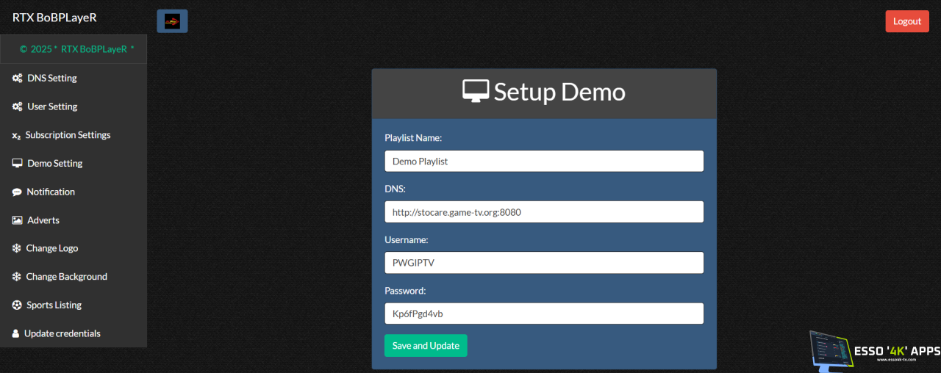Image resolution: width=941 pixels, height=373 pixels.
Task: Select the Username field containing PWGIPTV
Action: pyautogui.click(x=544, y=263)
